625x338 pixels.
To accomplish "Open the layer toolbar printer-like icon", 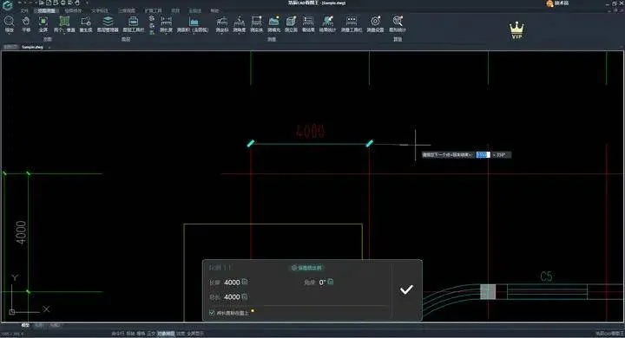I will (x=134, y=23).
